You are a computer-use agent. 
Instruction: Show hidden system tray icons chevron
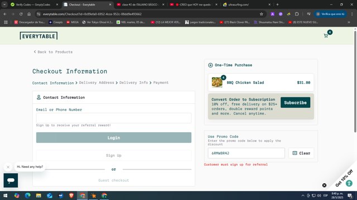pos(303,196)
